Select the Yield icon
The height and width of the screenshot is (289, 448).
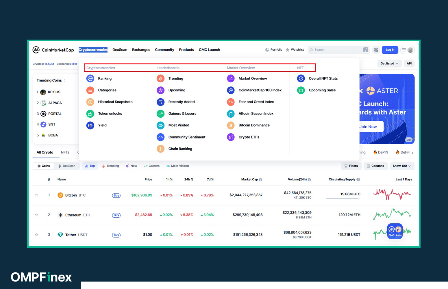point(90,125)
